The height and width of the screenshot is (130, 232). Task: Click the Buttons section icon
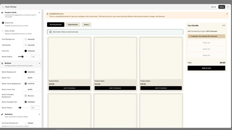pos(2,63)
